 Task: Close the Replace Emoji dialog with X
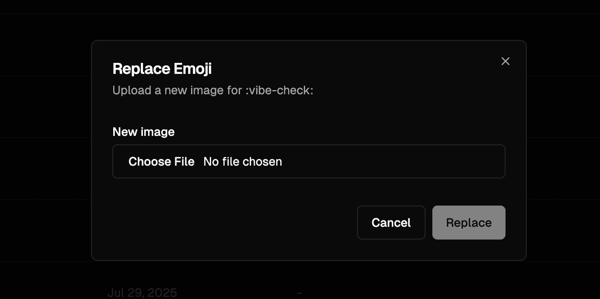505,61
